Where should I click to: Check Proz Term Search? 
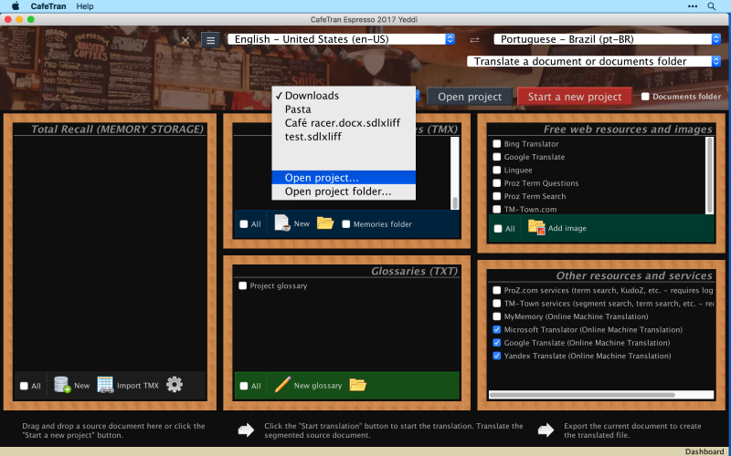point(497,196)
